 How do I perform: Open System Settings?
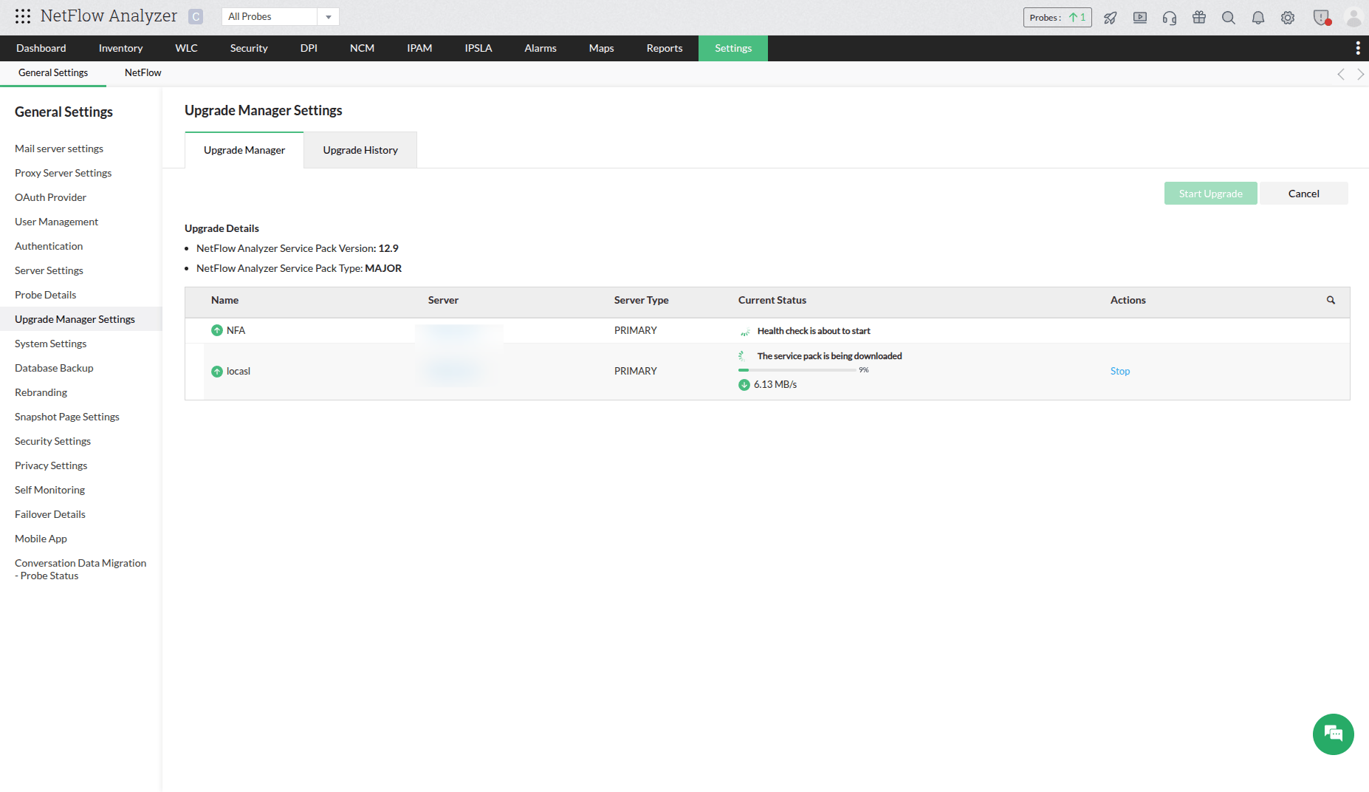[51, 344]
